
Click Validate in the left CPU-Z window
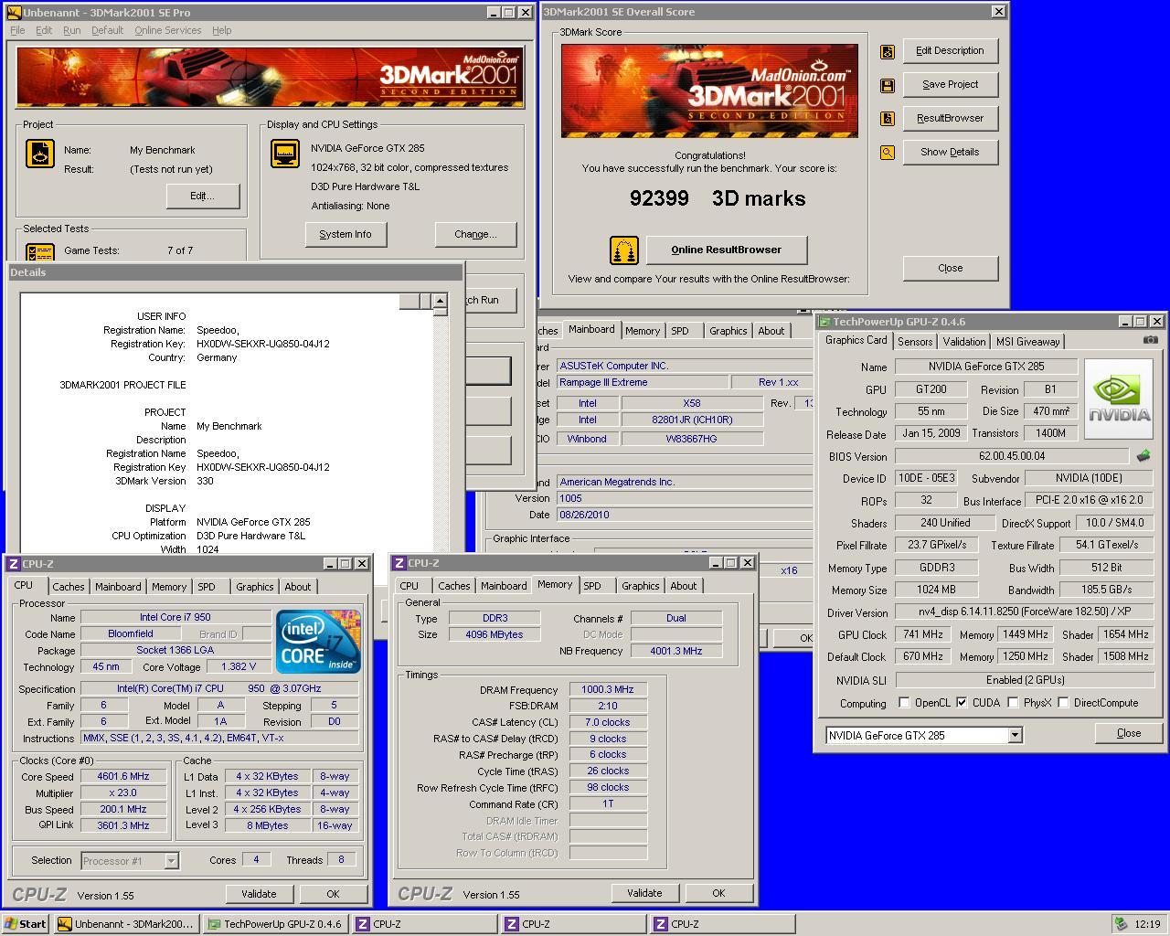pos(259,894)
